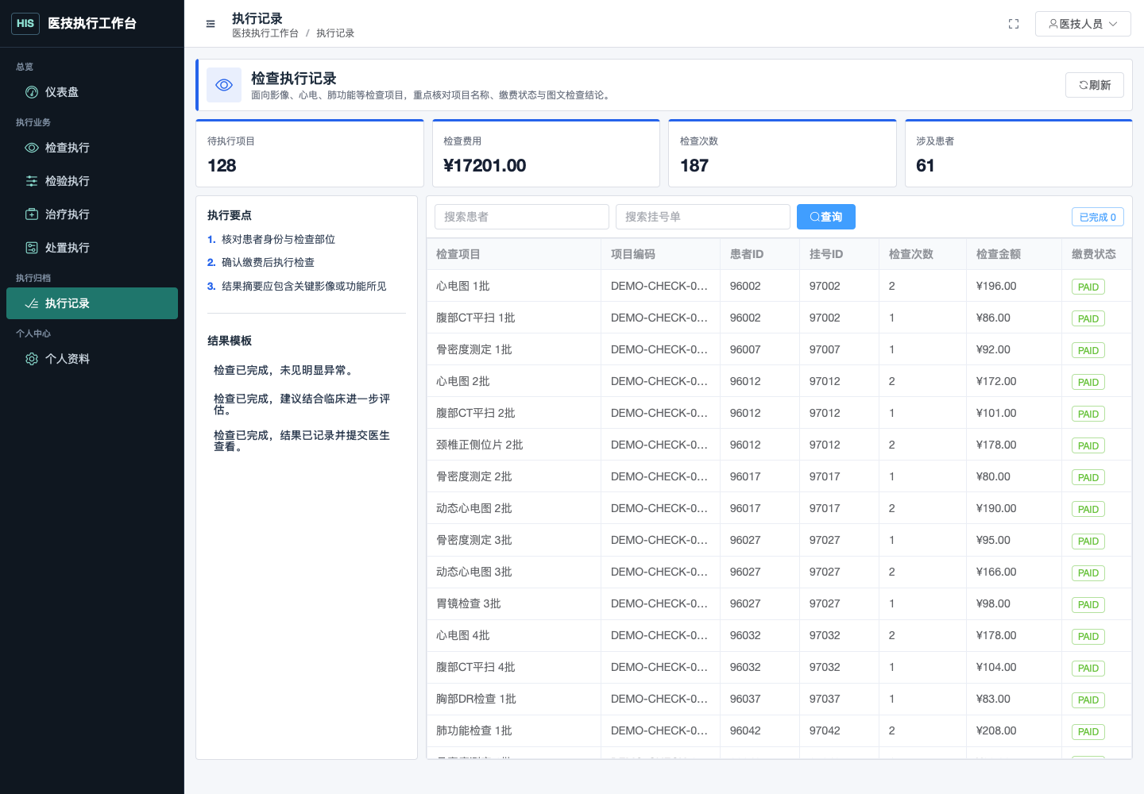The width and height of the screenshot is (1144, 794).
Task: Click the 心电图 1批 row name
Action: pos(463,286)
